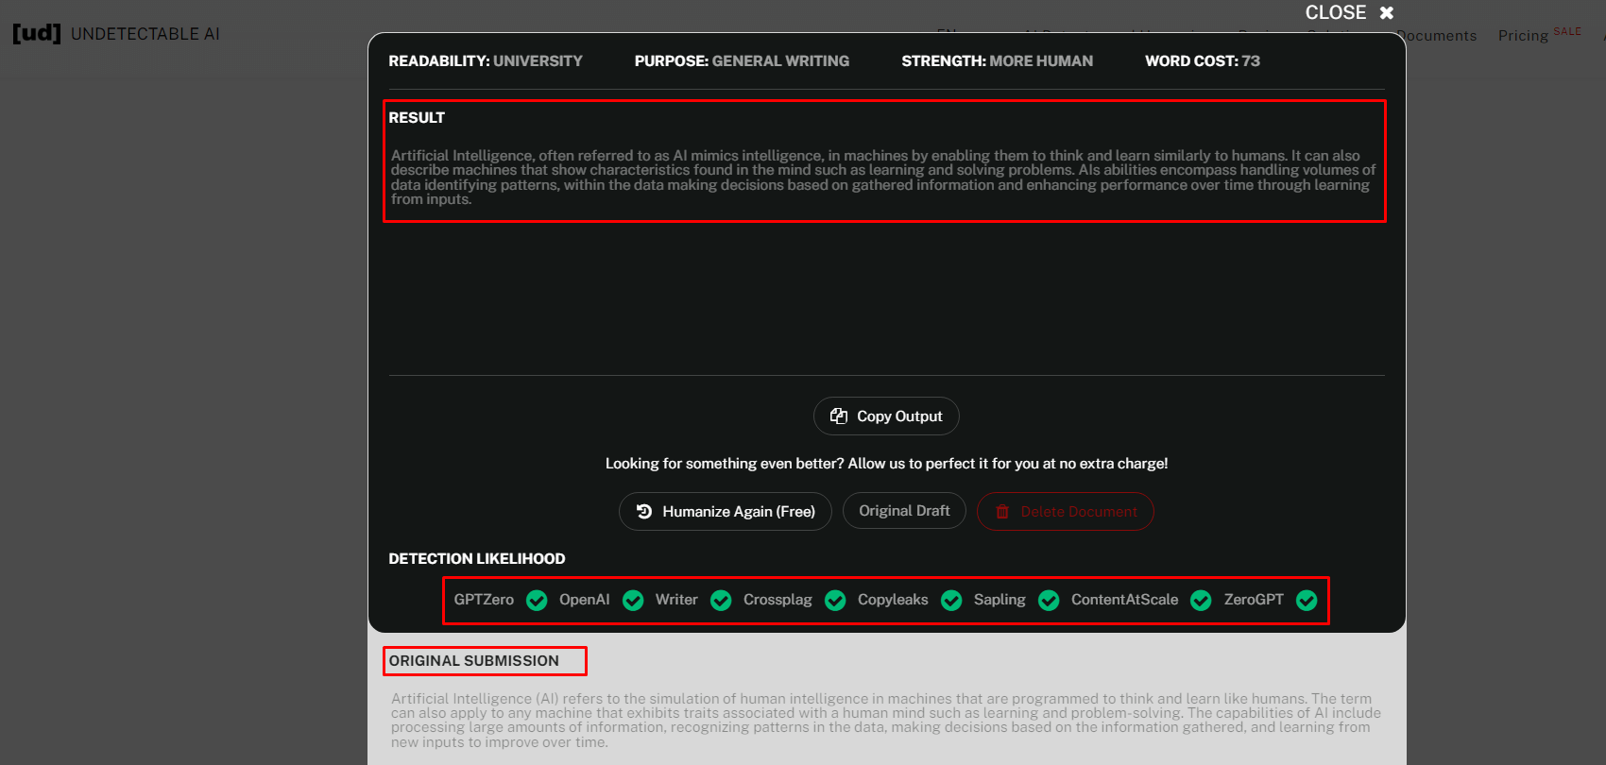Click the red Delete Document button

click(x=1066, y=511)
